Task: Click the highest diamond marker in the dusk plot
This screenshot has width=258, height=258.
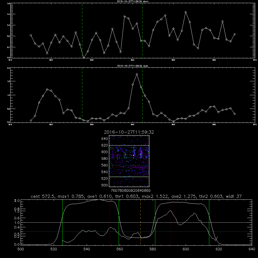Action: coord(137,74)
